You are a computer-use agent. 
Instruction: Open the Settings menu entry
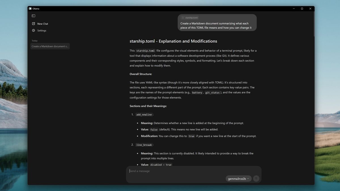(42, 31)
